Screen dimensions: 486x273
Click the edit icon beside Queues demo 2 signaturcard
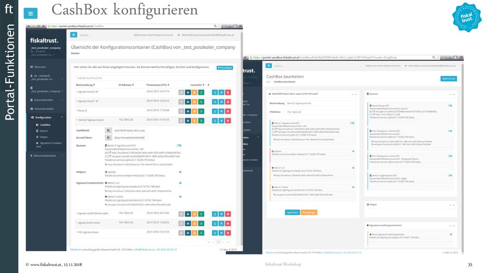coord(179,146)
